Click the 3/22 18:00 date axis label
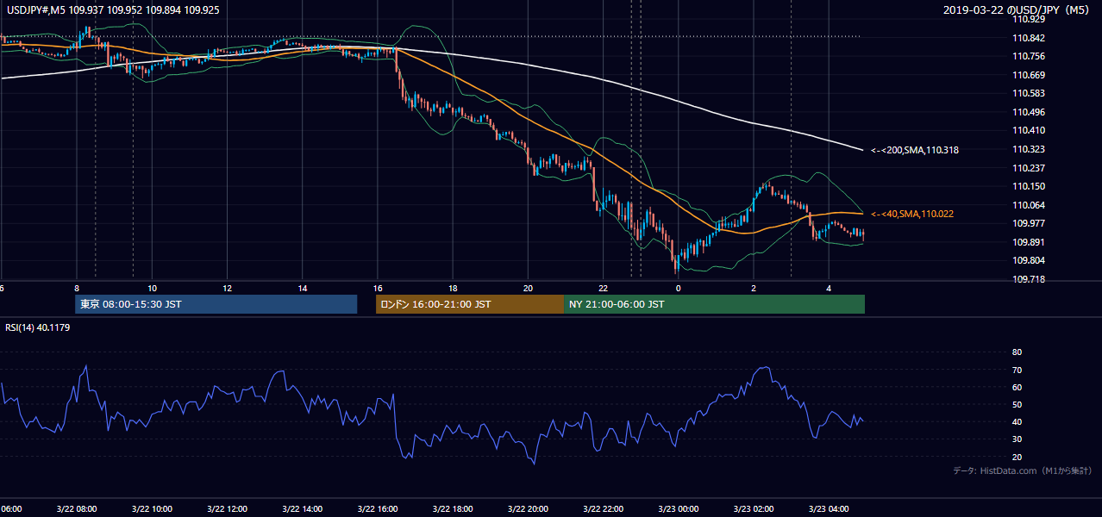This screenshot has height=517, width=1102. click(x=453, y=508)
